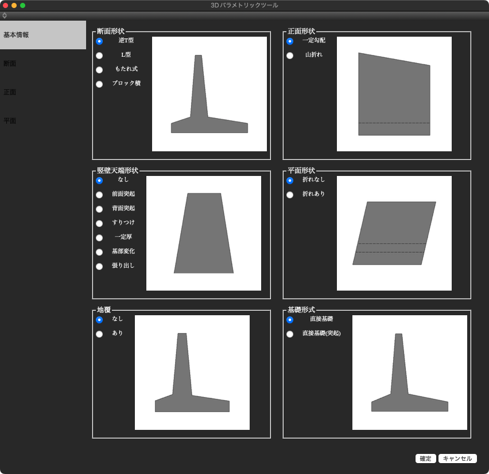Open the 断面 sidebar tab
Image resolution: width=489 pixels, height=474 pixels.
(10, 64)
